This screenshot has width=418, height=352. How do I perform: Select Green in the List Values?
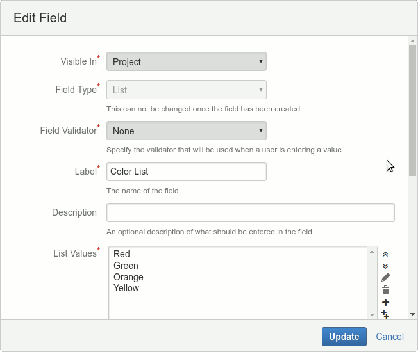(126, 266)
